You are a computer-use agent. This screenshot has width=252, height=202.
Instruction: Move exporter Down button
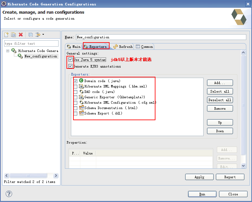(220, 131)
